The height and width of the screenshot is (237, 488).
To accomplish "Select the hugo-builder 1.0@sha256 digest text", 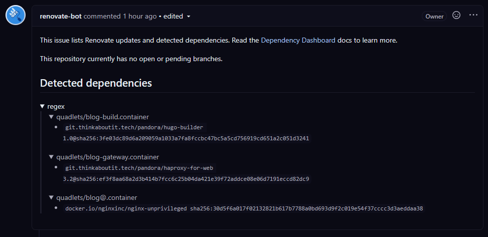I will coord(186,138).
